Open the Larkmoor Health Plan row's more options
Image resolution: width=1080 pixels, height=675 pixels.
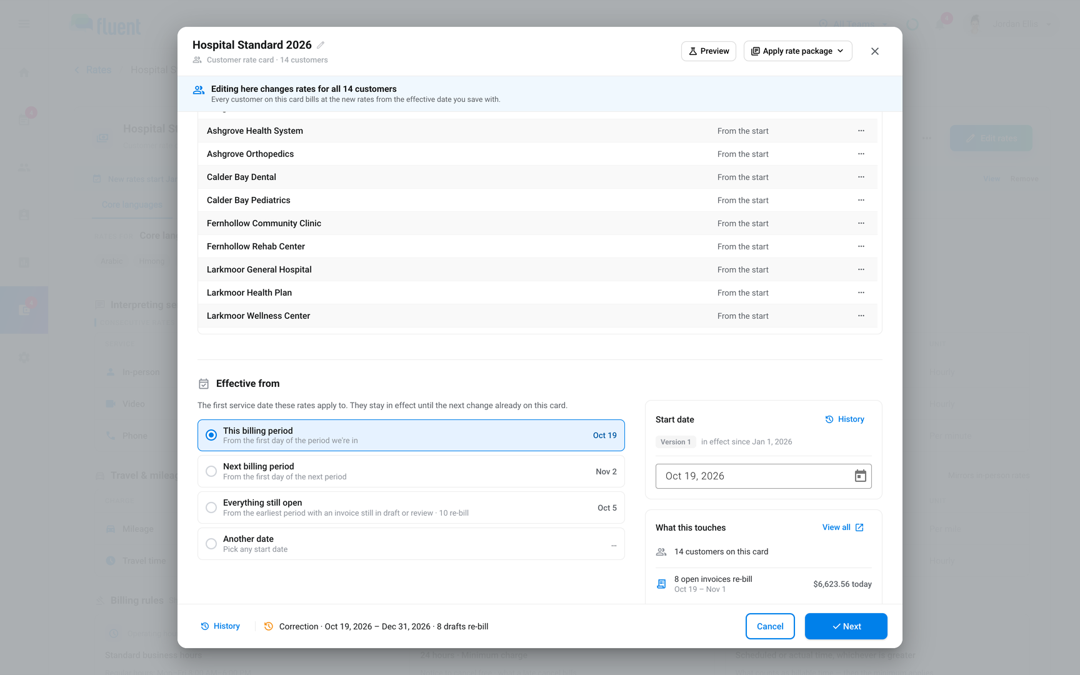[x=861, y=292]
